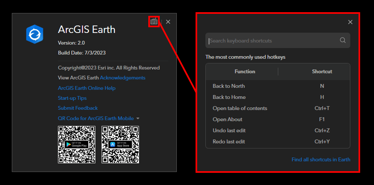Click the Function column header
Viewport: 374px width, 185px height.
[245, 72]
